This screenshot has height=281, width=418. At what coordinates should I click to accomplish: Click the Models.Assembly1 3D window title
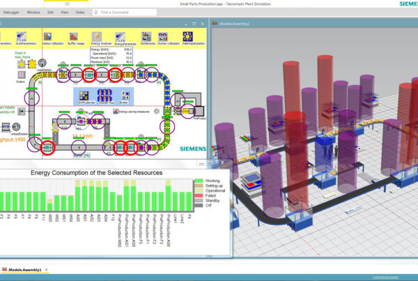235,24
